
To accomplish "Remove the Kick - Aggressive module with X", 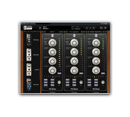I will point(84,32).
